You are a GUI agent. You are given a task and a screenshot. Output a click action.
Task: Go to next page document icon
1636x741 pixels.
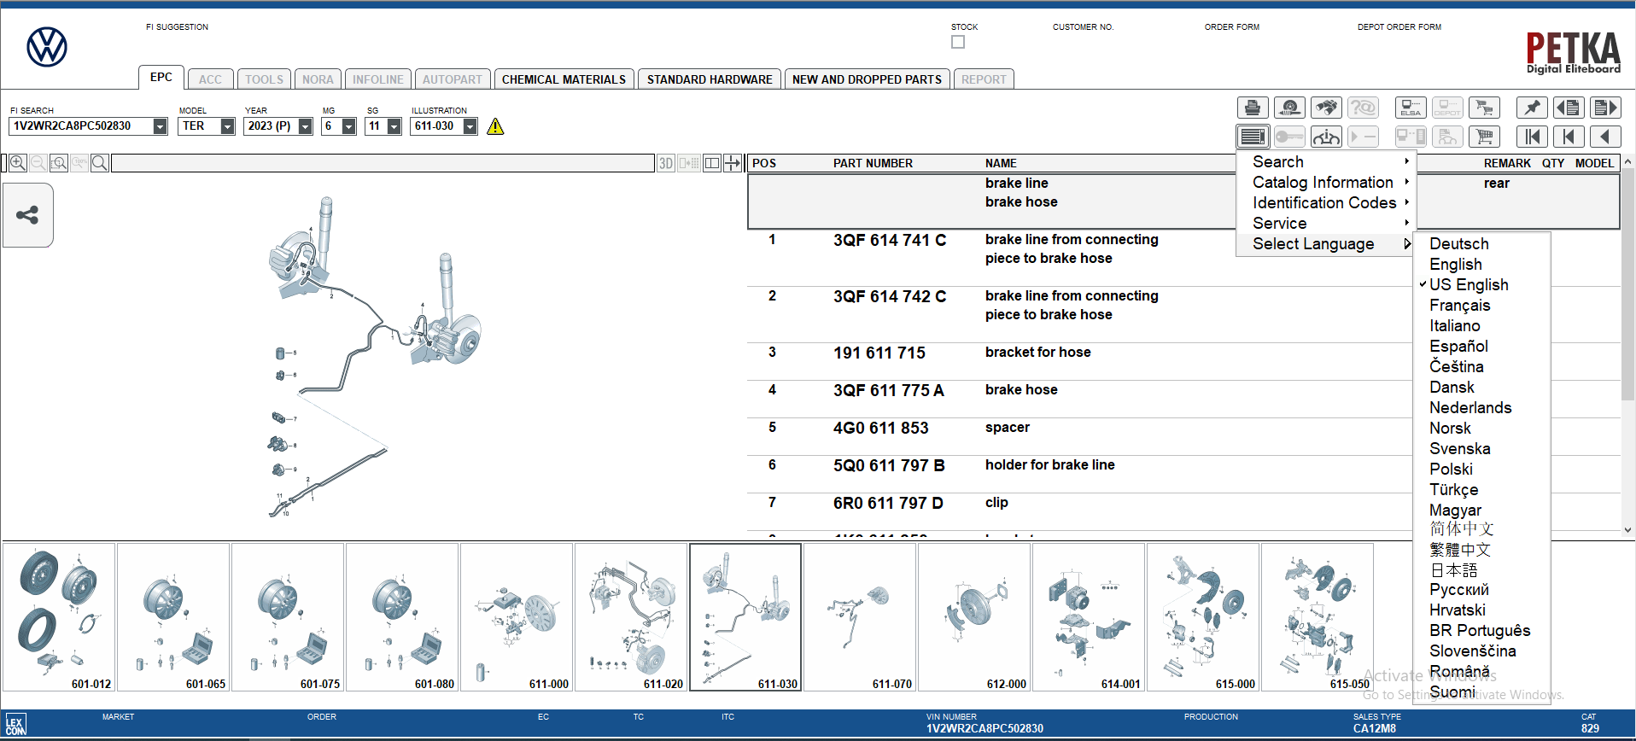coord(1605,108)
